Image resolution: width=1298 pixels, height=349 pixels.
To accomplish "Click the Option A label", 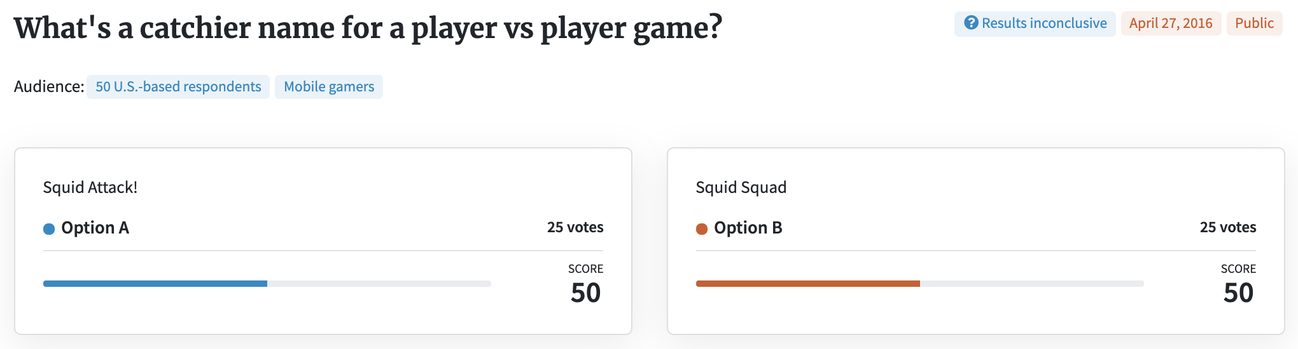I will [x=95, y=228].
